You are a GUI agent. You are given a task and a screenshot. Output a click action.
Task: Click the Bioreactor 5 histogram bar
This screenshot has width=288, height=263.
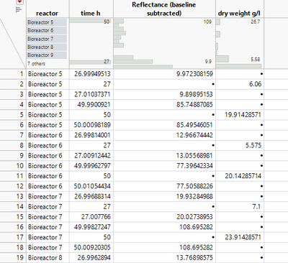47,22
